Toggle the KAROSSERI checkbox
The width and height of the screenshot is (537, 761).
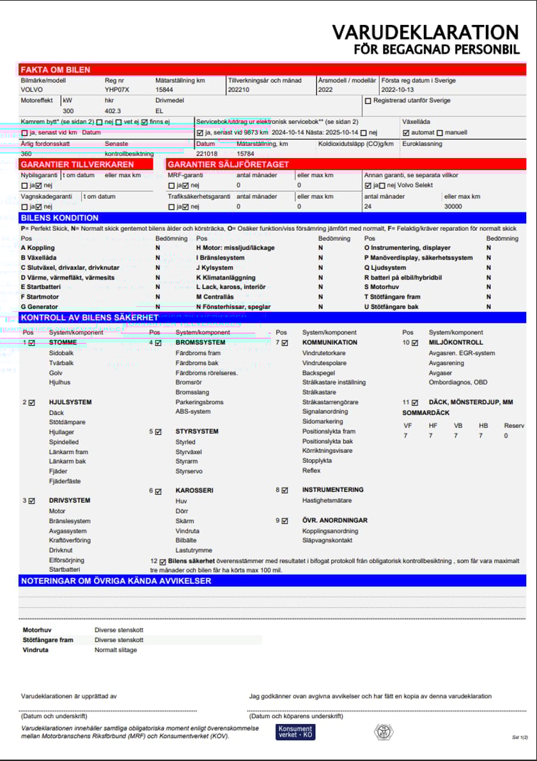pyautogui.click(x=158, y=491)
